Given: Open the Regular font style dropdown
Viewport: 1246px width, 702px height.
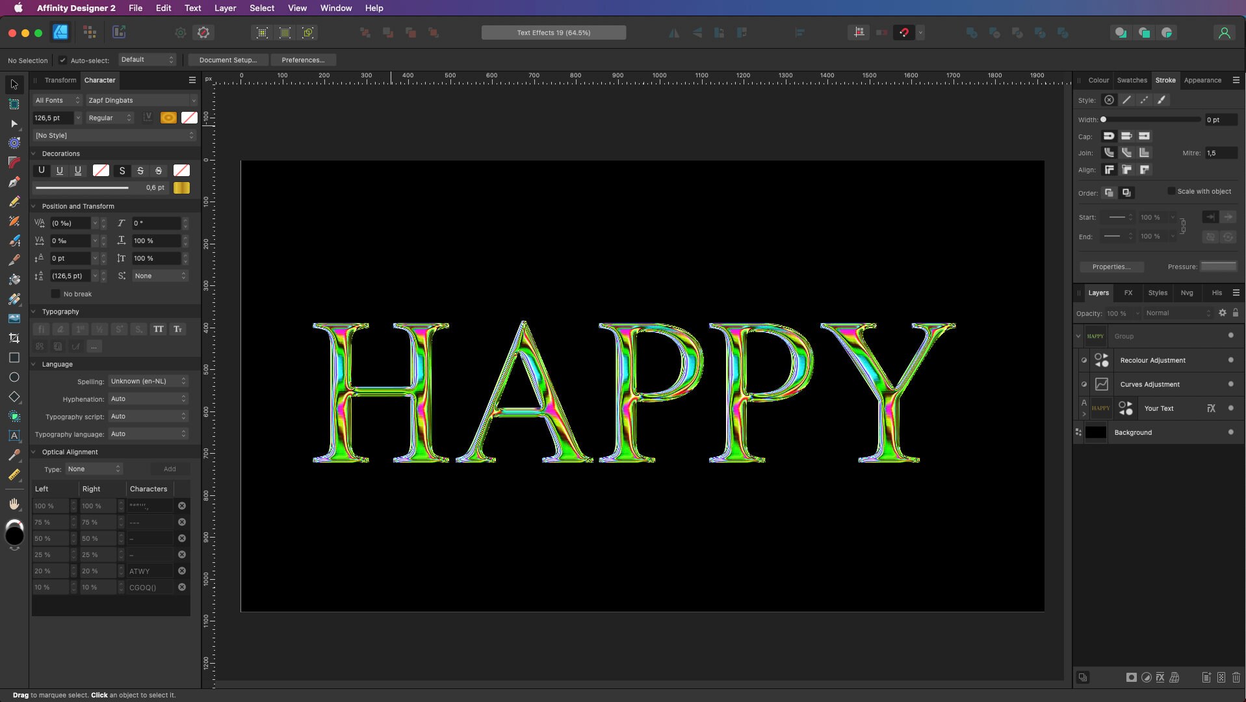Looking at the screenshot, I should (110, 118).
